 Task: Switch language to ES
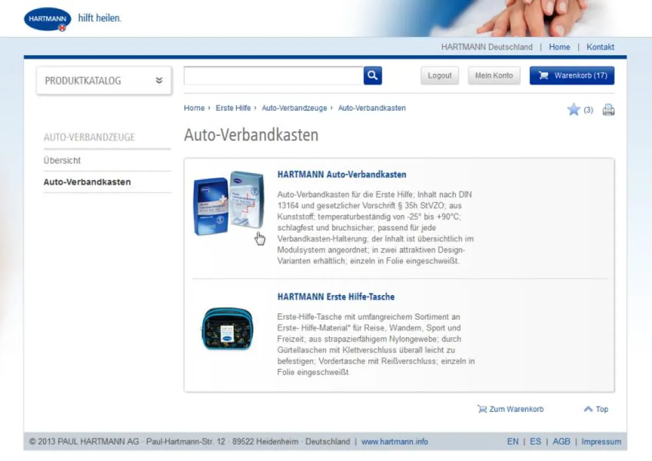(x=536, y=441)
